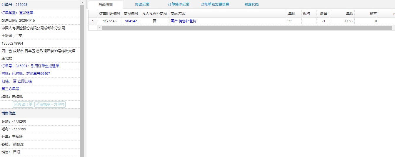Open product number 964142 link

131,21
